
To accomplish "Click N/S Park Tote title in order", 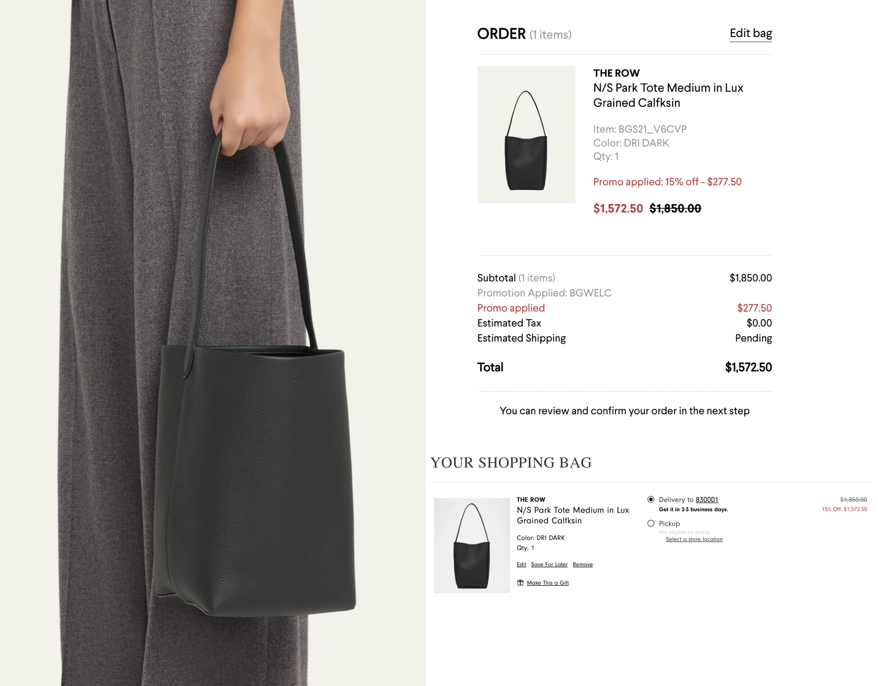I will coord(668,95).
